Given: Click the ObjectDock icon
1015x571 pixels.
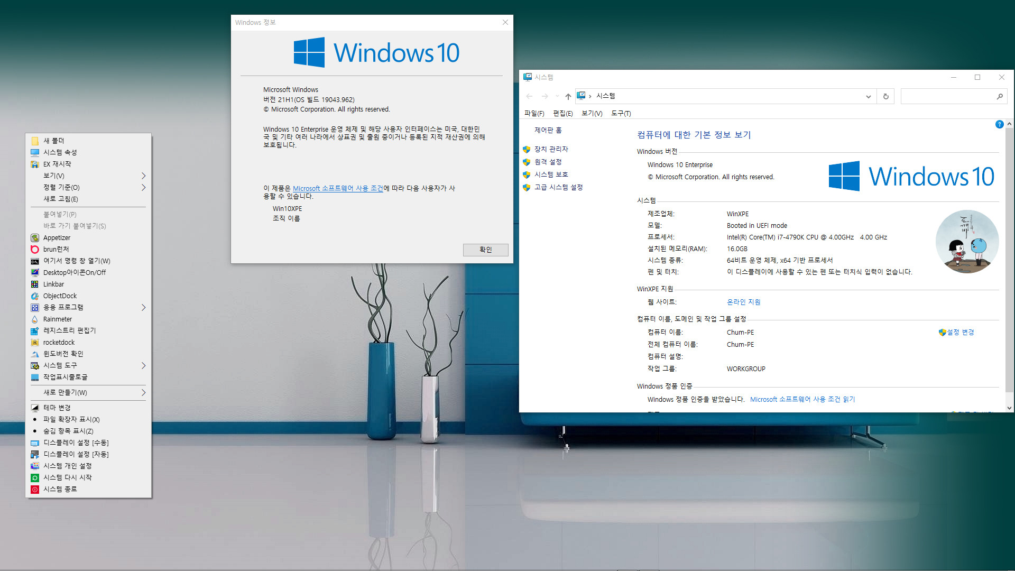Looking at the screenshot, I should pyautogui.click(x=35, y=296).
